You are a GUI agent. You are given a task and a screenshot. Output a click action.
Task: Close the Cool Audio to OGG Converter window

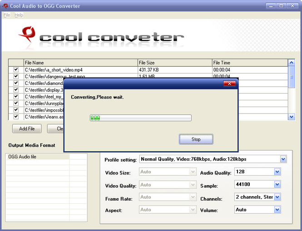pos(292,6)
